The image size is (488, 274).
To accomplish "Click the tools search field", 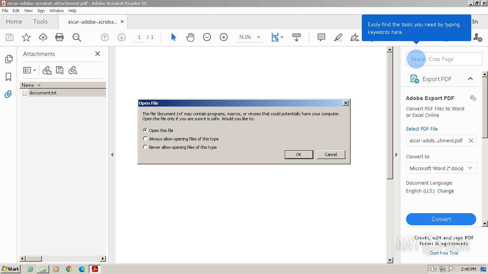I will (x=444, y=59).
